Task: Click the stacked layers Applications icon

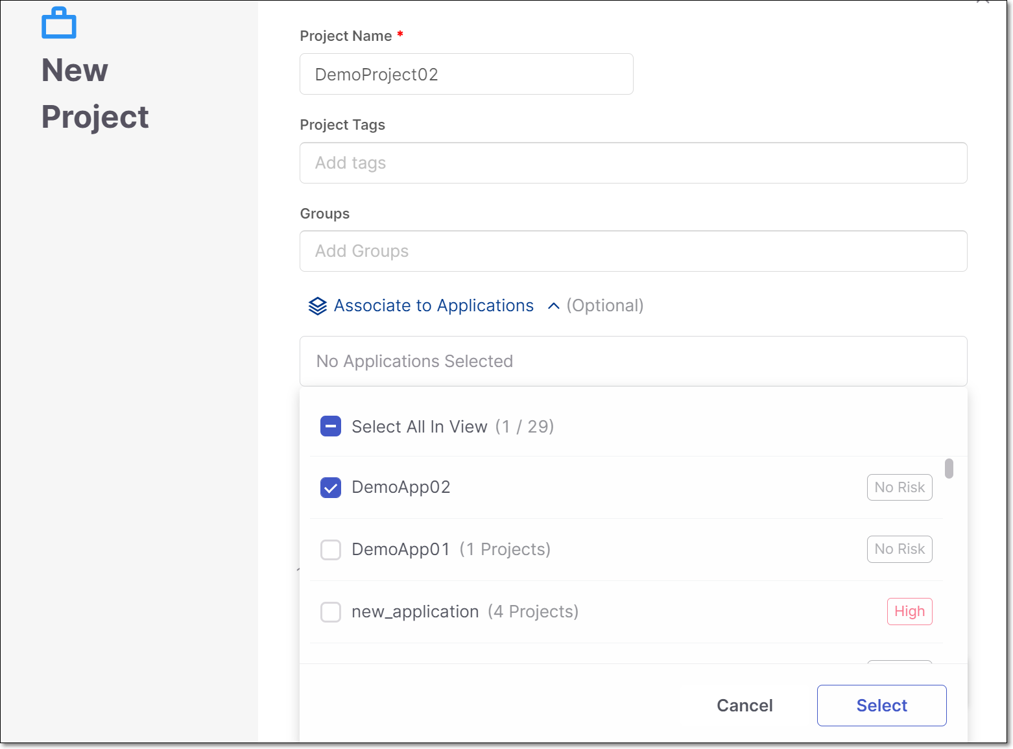Action: point(317,306)
